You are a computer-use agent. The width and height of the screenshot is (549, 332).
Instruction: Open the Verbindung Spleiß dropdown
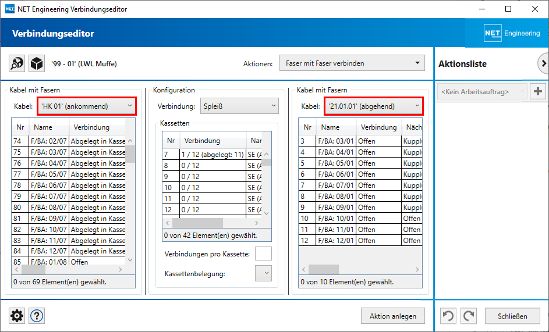[x=239, y=106]
